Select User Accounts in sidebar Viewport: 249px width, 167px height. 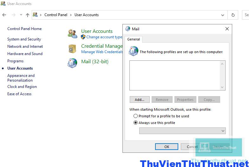coord(20,68)
